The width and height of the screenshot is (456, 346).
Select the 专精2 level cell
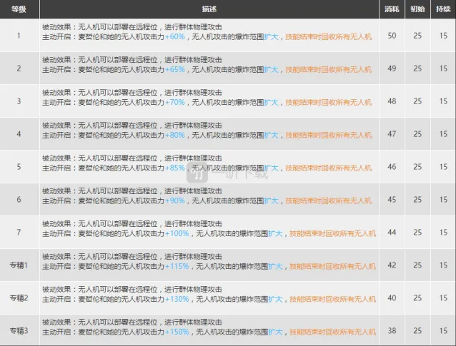pos(19,298)
